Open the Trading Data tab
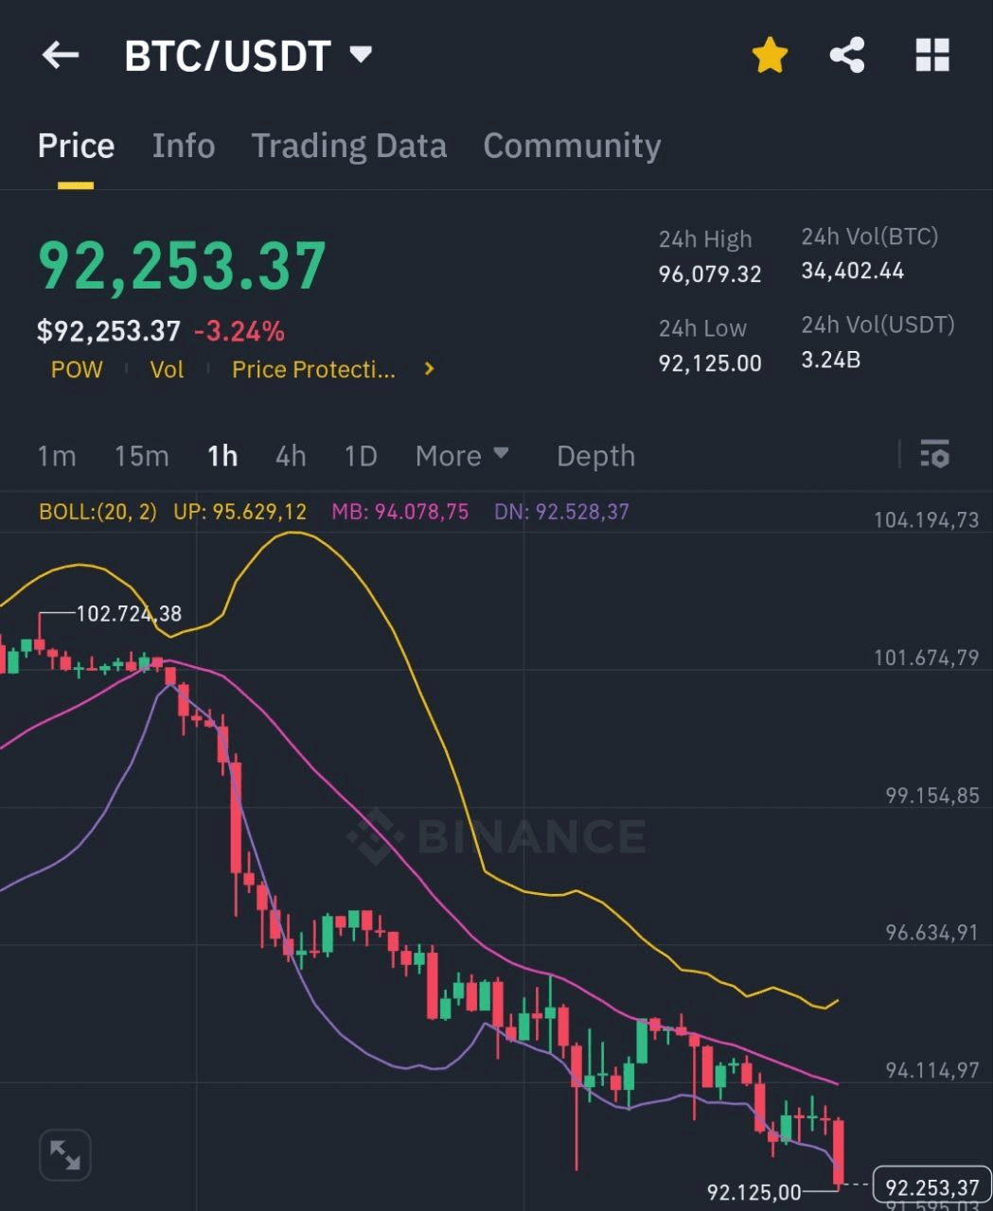 (x=348, y=146)
